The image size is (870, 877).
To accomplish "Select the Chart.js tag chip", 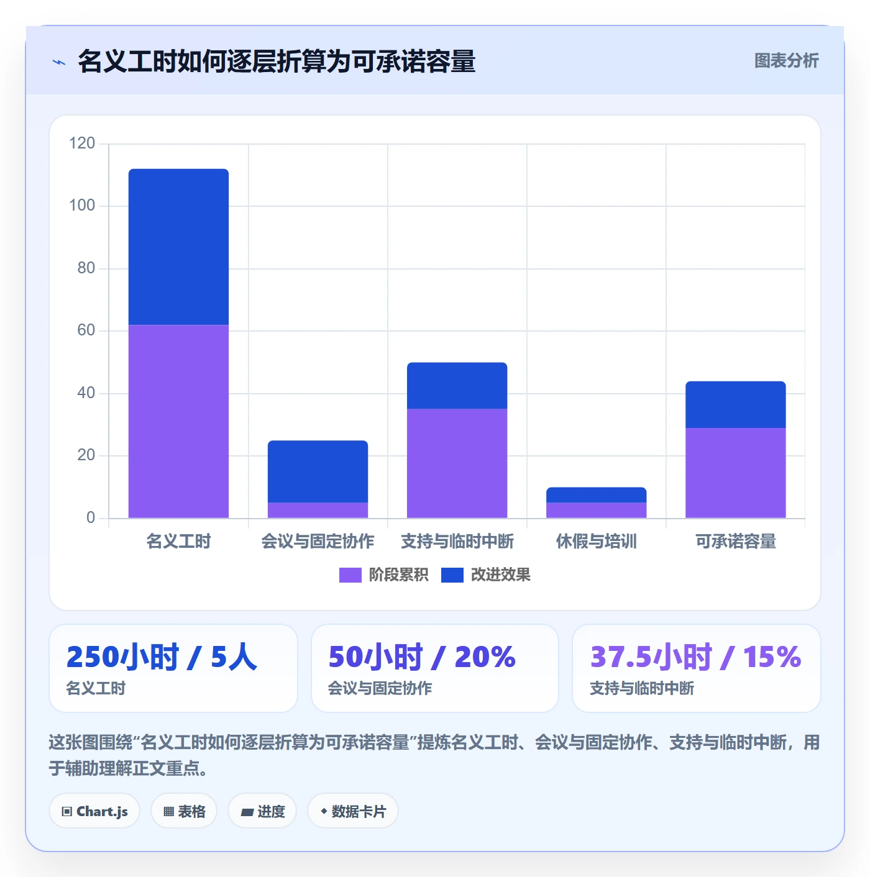I will pyautogui.click(x=94, y=811).
